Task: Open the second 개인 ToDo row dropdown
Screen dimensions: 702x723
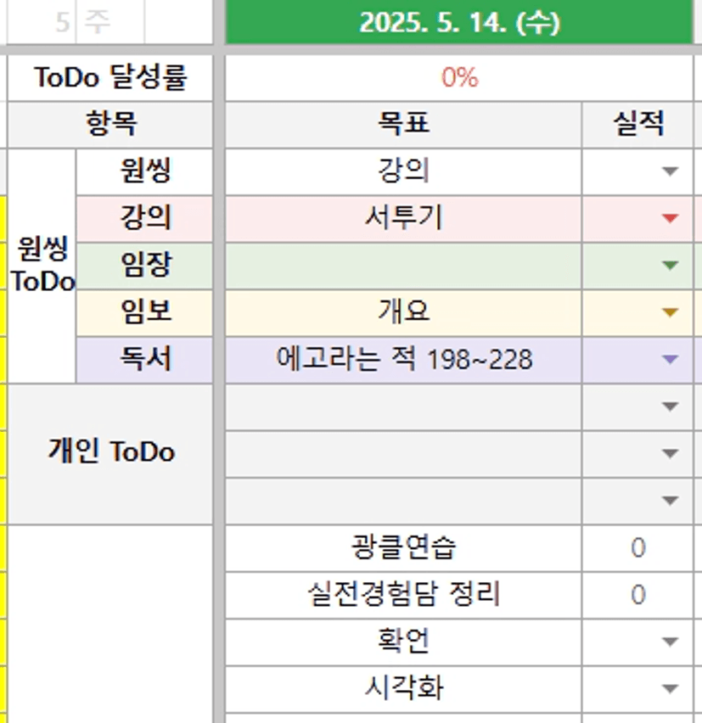Action: (671, 453)
